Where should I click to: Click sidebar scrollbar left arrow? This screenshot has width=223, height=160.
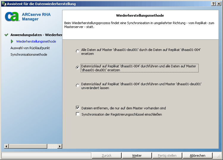coord(7,146)
